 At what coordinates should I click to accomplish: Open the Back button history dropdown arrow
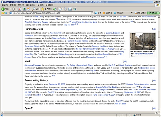click(x=10, y=9)
